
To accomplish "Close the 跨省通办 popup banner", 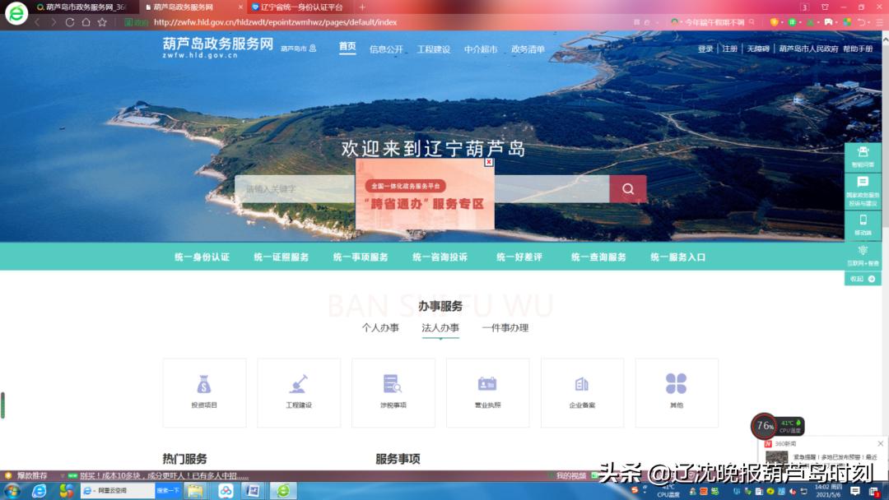I will (489, 162).
